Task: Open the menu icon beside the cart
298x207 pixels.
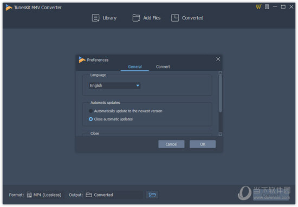Action: 267,7
